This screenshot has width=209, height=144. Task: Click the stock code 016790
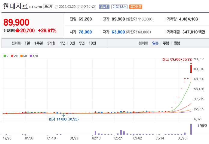tap(35, 7)
